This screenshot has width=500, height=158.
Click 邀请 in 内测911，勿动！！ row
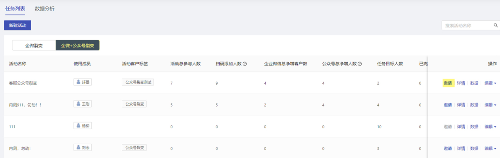[x=448, y=105]
